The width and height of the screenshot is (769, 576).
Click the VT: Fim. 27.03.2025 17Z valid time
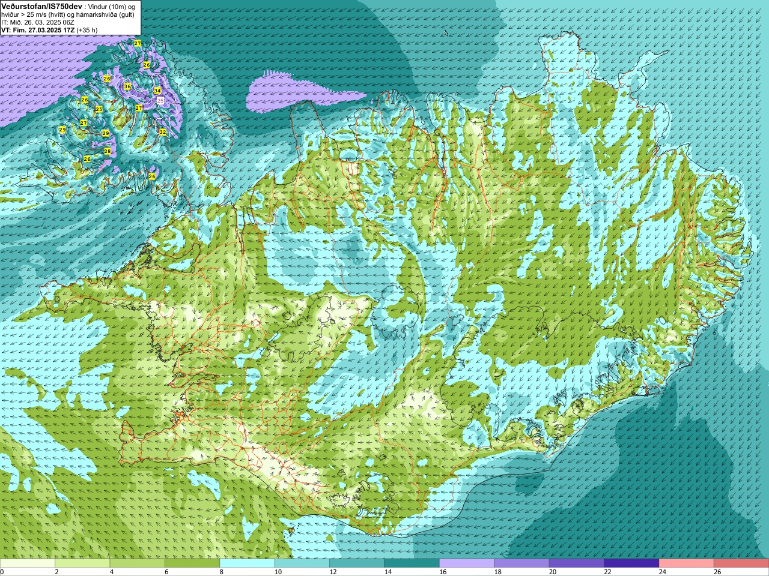coord(38,30)
